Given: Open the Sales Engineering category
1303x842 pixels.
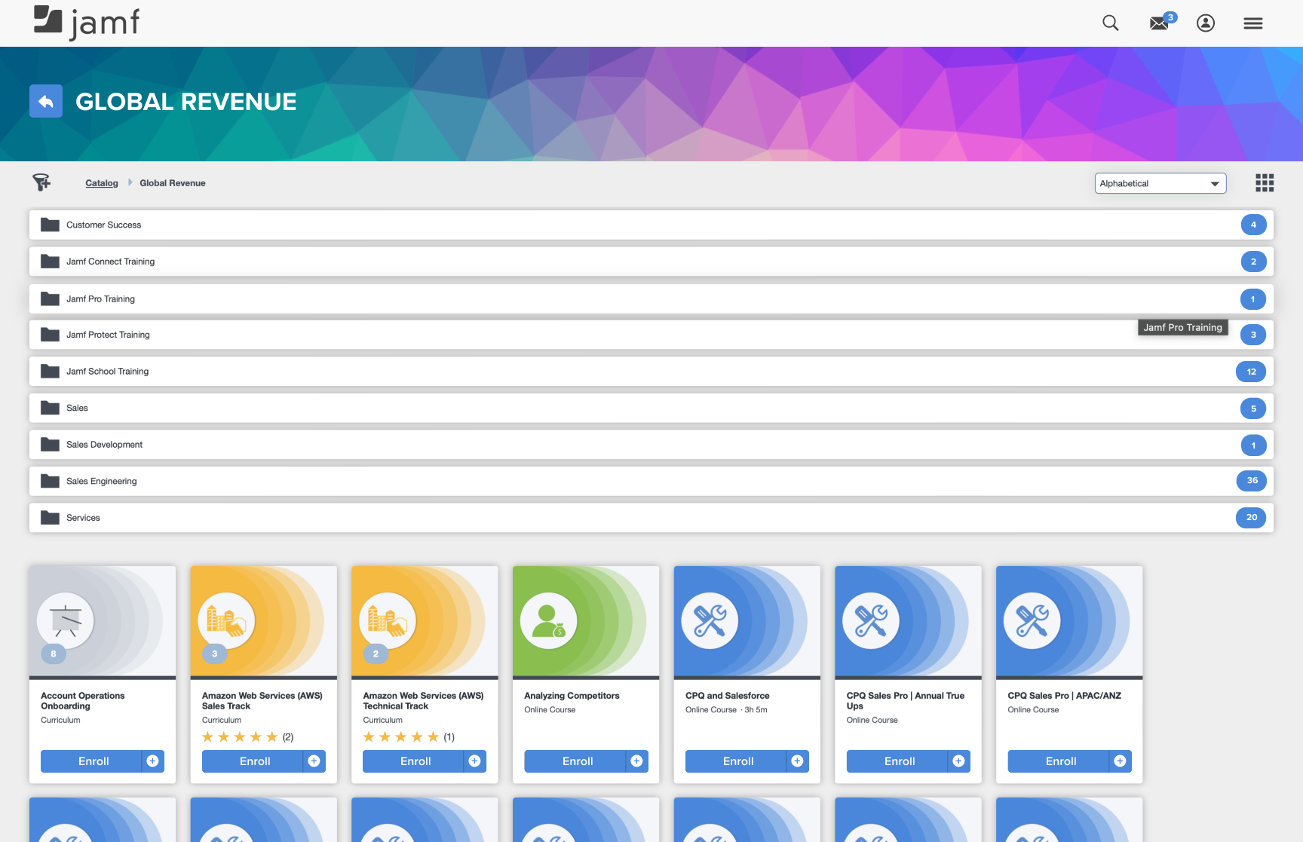Looking at the screenshot, I should click(651, 481).
